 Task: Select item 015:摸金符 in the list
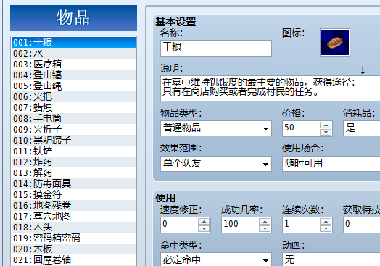(73, 195)
